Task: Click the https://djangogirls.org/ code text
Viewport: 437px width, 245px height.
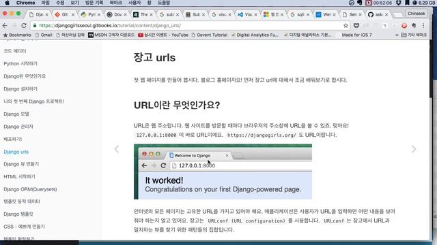Action: [x=262, y=135]
